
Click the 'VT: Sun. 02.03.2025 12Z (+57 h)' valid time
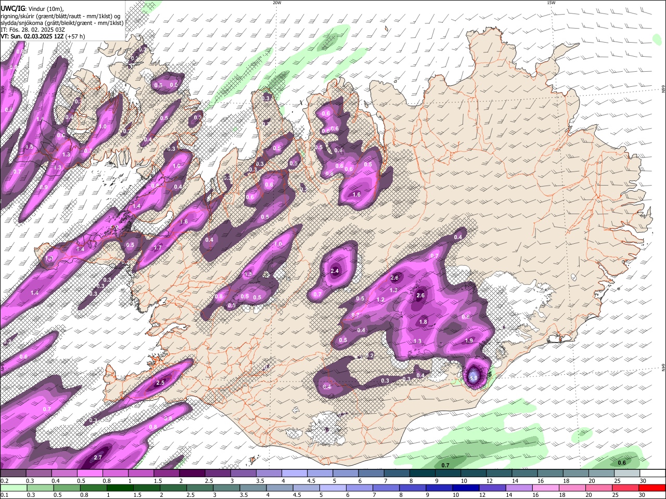pos(43,36)
